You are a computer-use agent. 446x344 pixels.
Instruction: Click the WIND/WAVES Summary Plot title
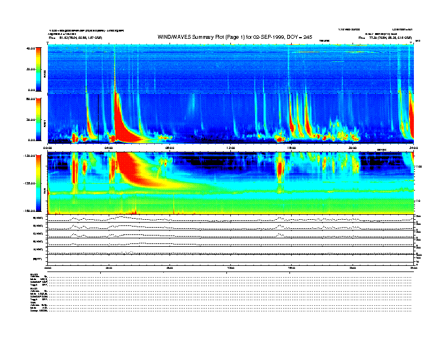(x=235, y=37)
